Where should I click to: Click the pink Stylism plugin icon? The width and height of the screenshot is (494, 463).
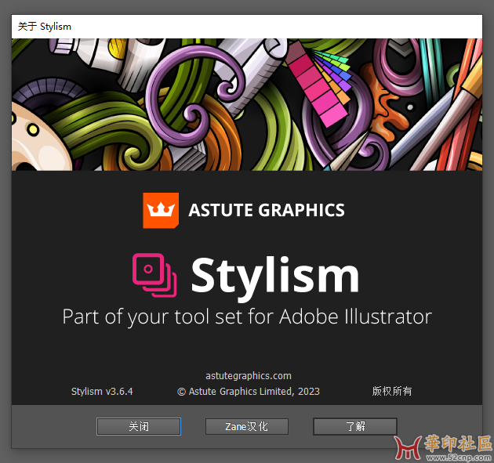coord(154,275)
